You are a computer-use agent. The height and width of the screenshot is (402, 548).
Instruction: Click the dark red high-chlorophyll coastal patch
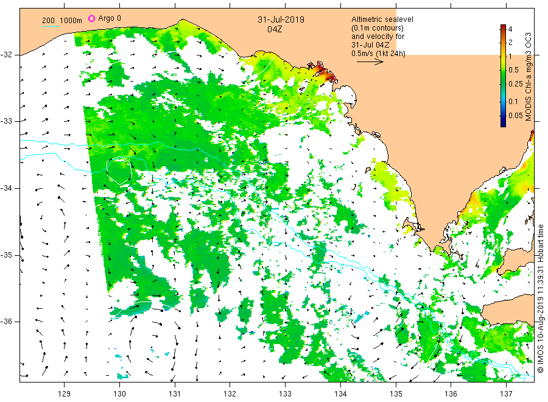pyautogui.click(x=322, y=72)
